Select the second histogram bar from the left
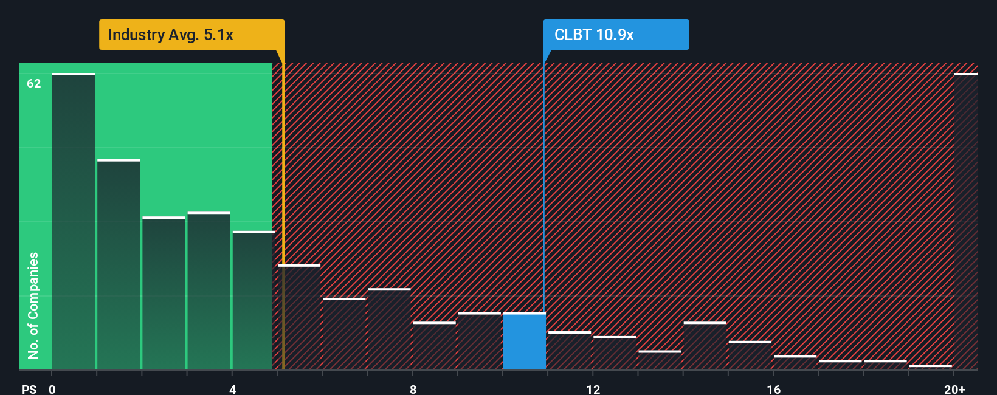997x395 pixels. [119, 264]
